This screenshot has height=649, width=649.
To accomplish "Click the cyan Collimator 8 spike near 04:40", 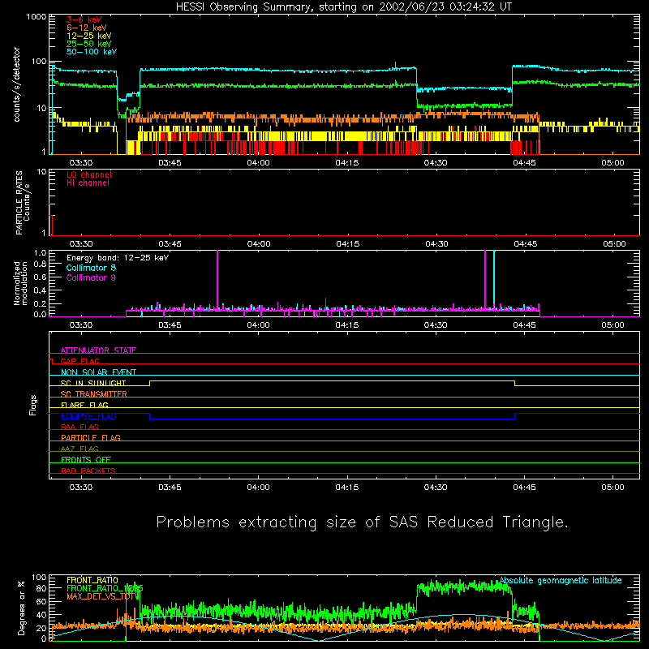I will click(x=494, y=279).
